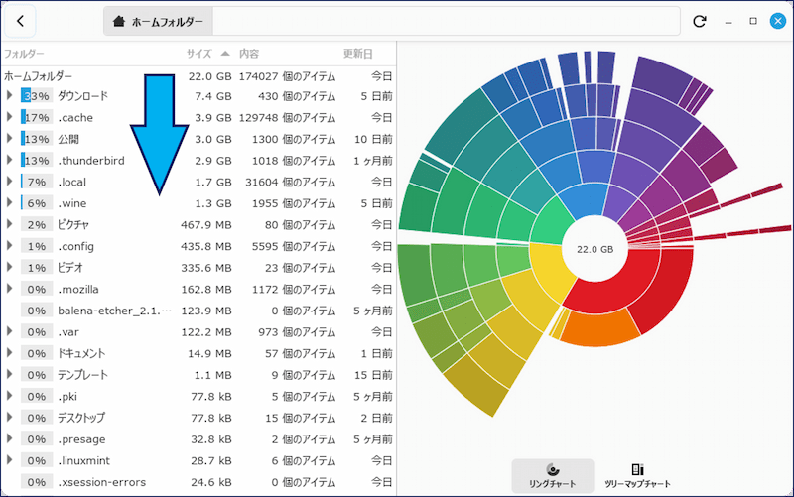Click the reload scan icon
This screenshot has height=497, width=794.
point(700,21)
